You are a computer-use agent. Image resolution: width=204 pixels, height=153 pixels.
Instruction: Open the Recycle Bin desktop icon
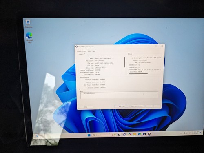tap(28, 23)
